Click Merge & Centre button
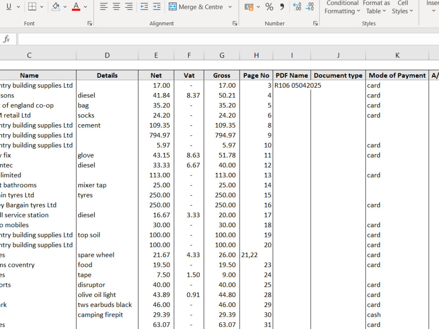Viewport: 439px width, 329px height. (x=196, y=7)
